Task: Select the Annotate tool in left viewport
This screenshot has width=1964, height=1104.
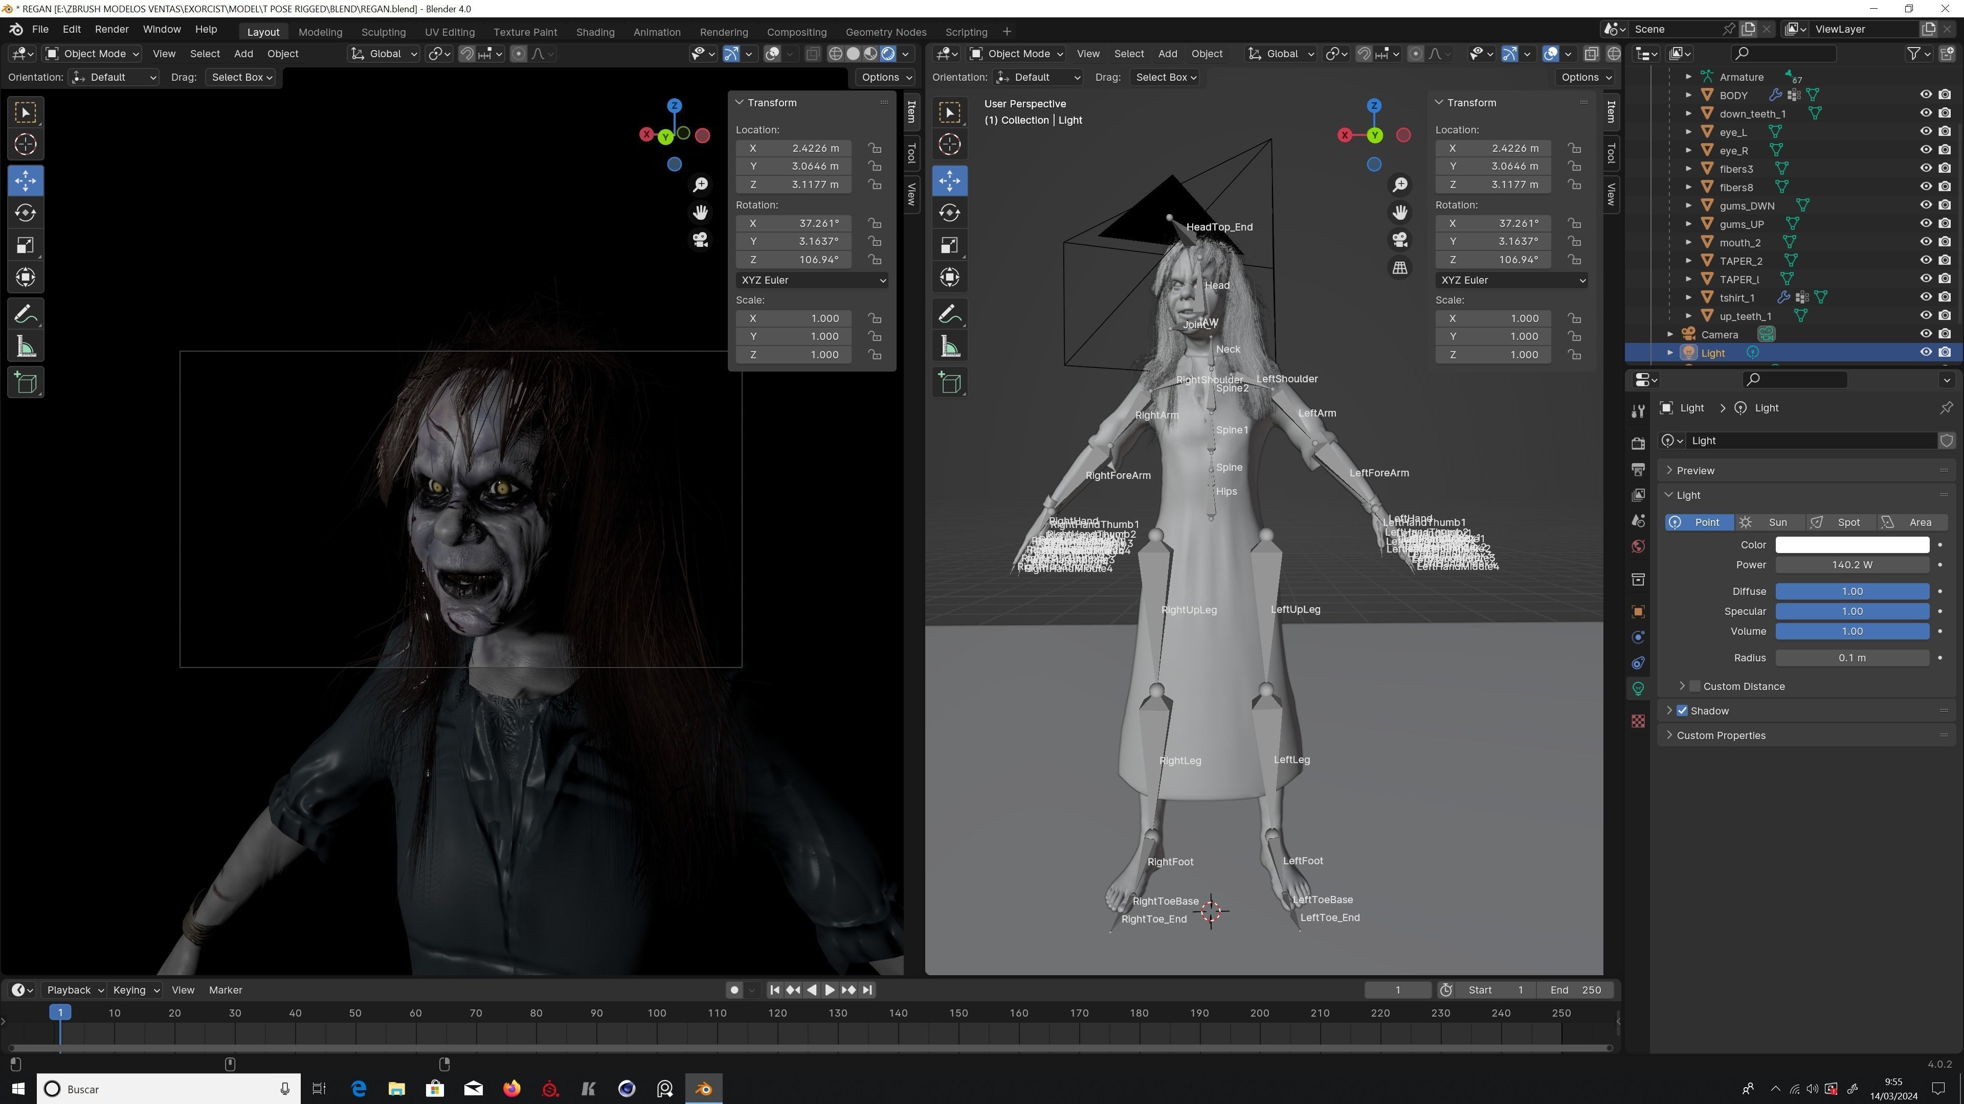Action: coord(25,314)
